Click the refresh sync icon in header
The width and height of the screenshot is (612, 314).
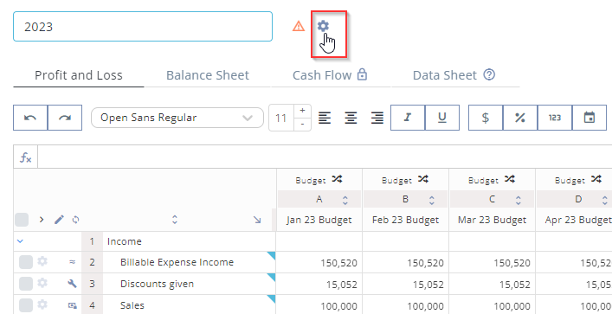(75, 220)
